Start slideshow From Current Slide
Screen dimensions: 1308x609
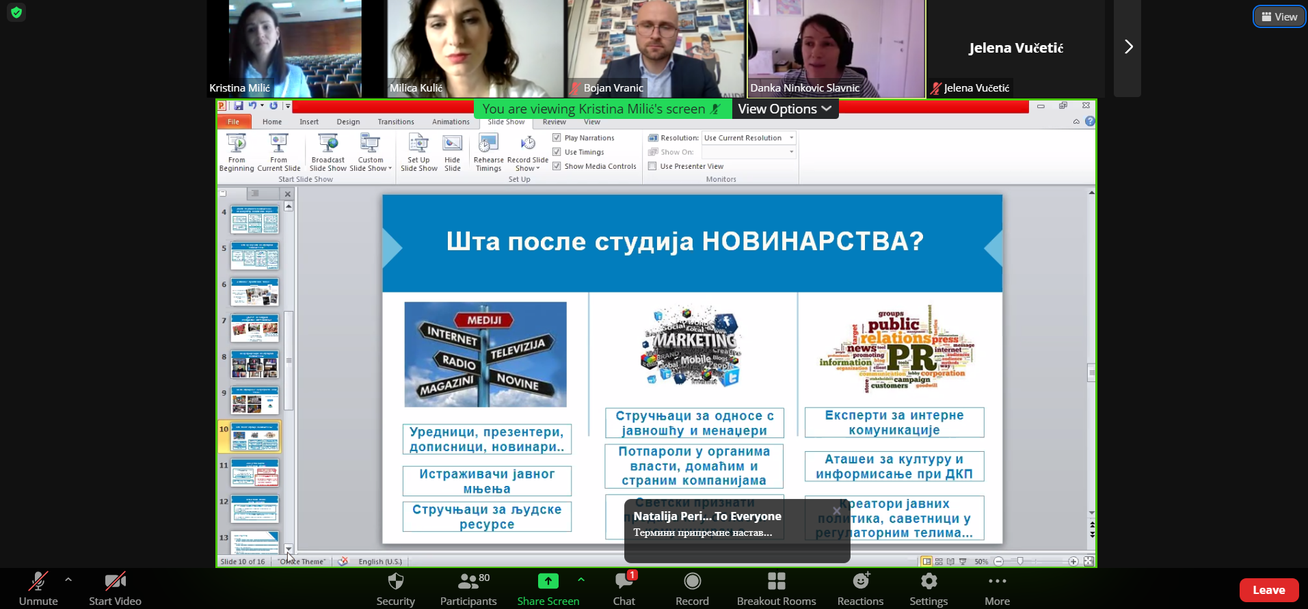pyautogui.click(x=278, y=152)
